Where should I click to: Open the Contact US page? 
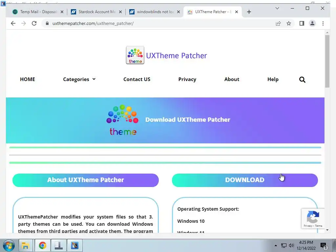137,79
